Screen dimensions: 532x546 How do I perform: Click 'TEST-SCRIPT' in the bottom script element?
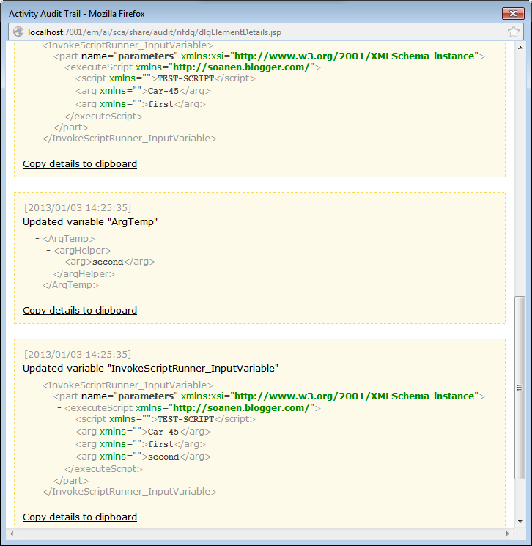click(x=185, y=419)
